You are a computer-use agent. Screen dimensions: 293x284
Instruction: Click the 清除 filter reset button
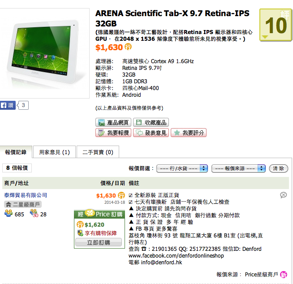point(278,168)
